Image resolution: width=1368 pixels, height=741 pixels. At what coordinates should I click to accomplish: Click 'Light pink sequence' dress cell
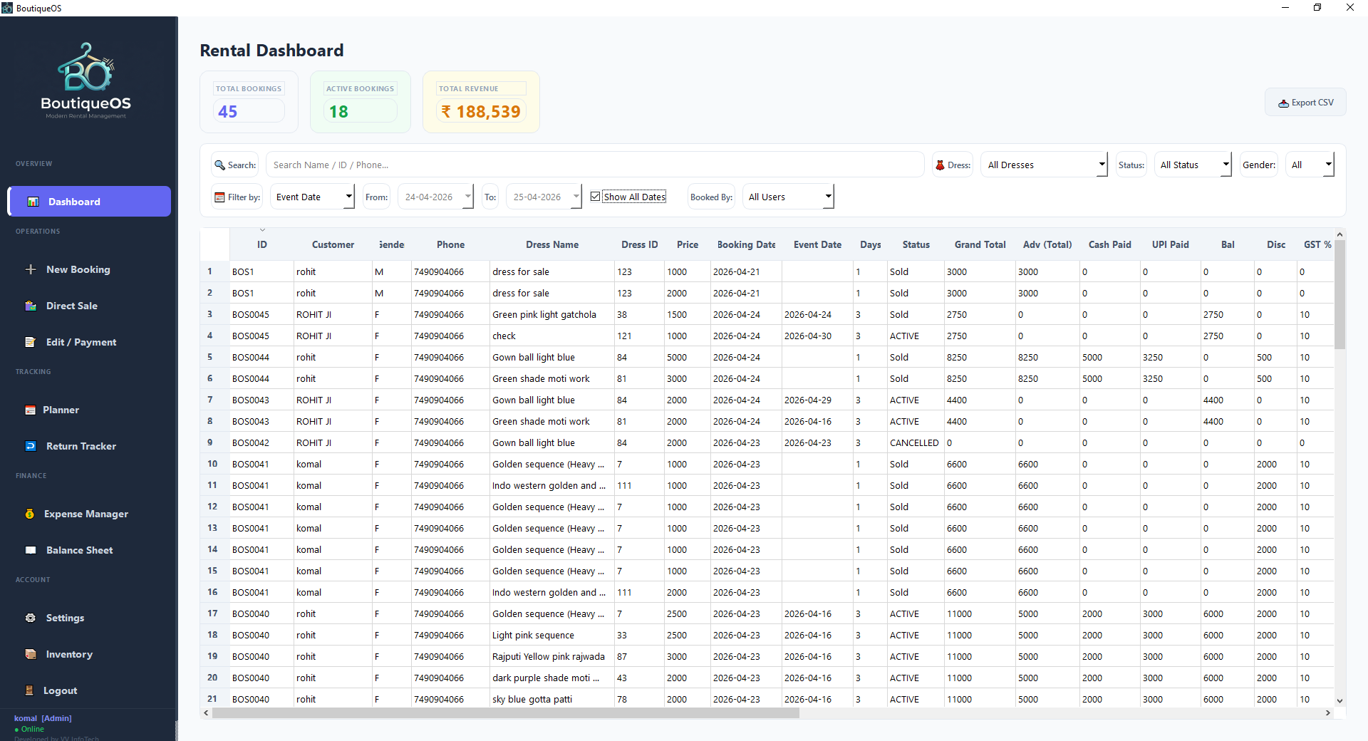point(552,635)
